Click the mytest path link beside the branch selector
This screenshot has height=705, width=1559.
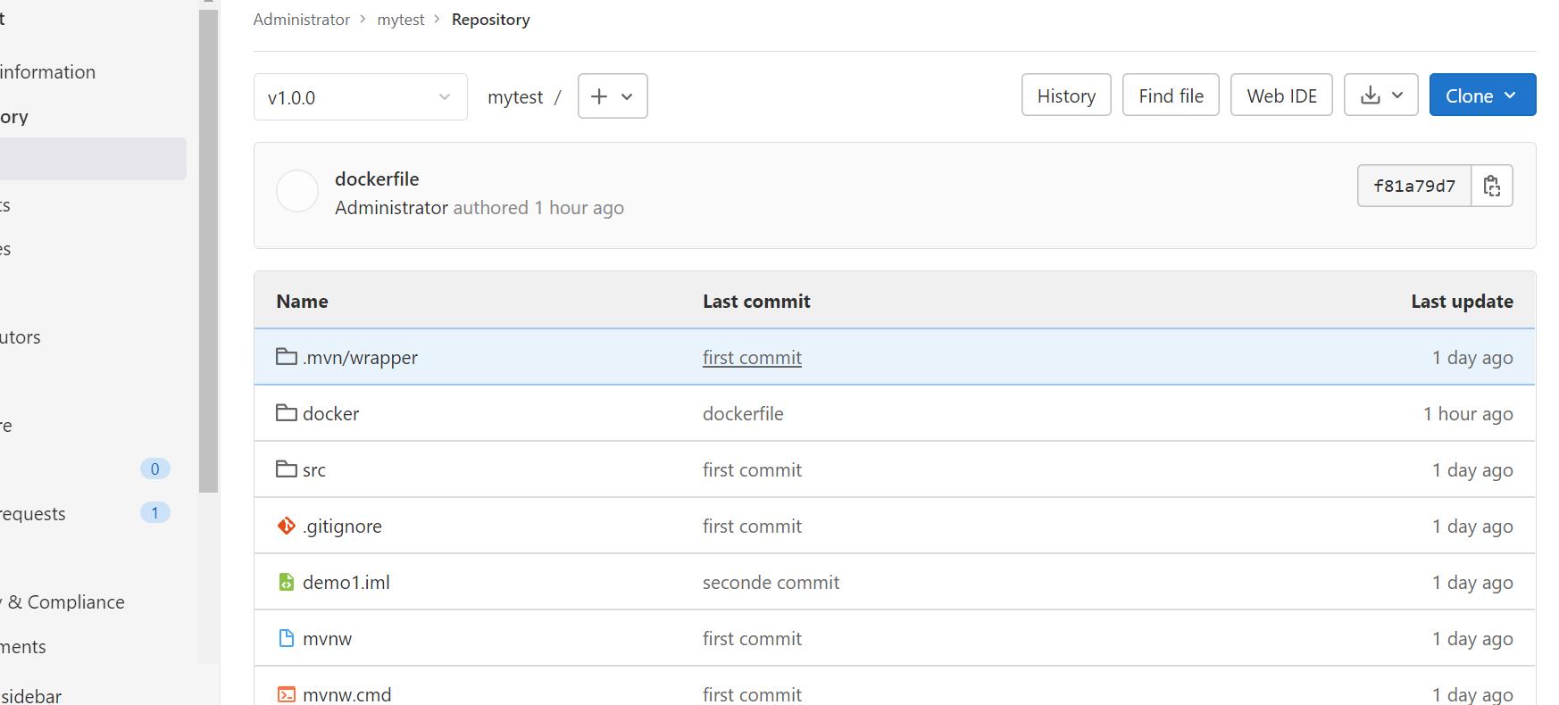pos(515,97)
